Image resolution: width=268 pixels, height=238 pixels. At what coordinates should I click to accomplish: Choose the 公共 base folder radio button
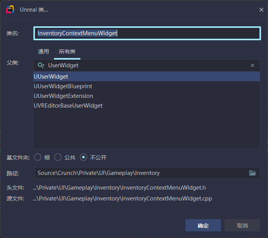tap(58, 157)
